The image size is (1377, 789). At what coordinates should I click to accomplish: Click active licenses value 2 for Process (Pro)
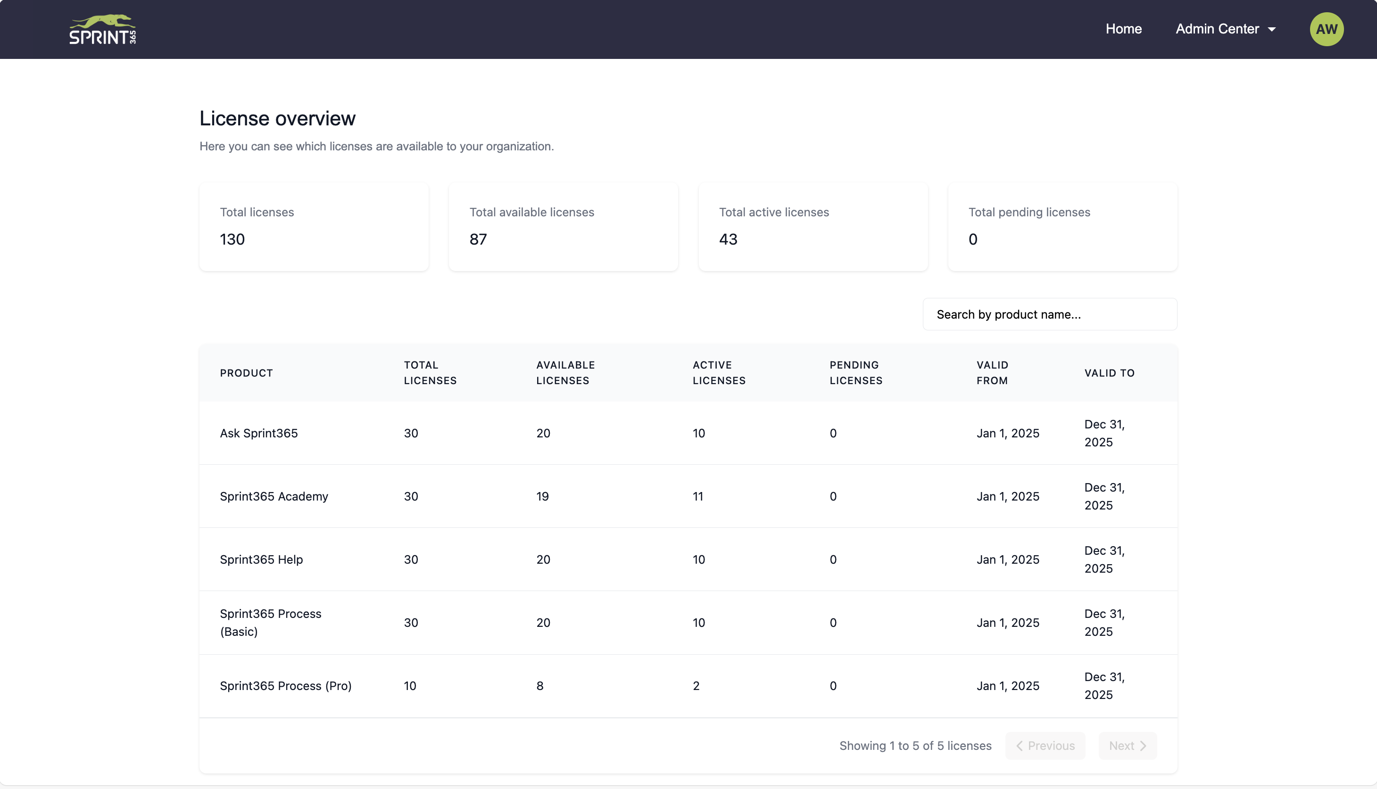click(696, 686)
